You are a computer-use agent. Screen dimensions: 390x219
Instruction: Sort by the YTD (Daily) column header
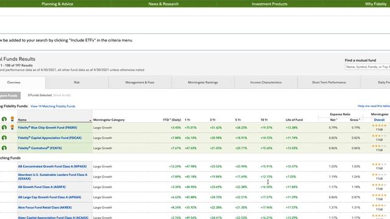(x=172, y=120)
